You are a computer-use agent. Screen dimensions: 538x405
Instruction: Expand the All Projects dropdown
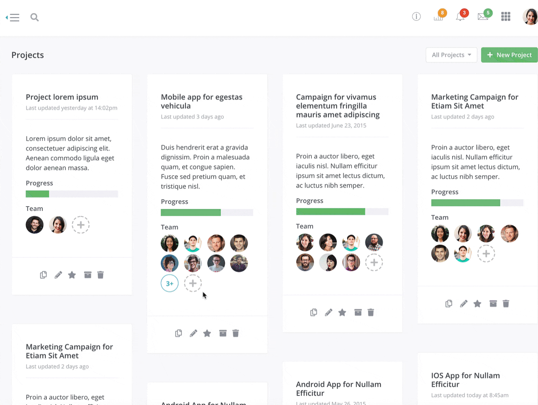coord(451,55)
